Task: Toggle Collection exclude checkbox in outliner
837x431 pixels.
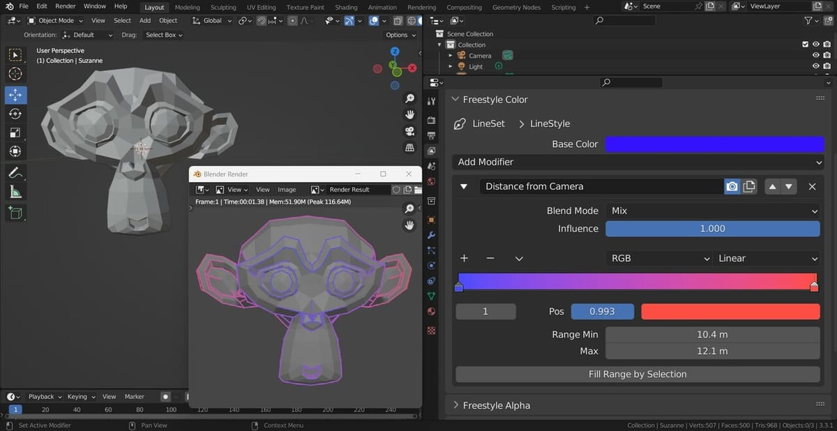Action: (x=806, y=45)
